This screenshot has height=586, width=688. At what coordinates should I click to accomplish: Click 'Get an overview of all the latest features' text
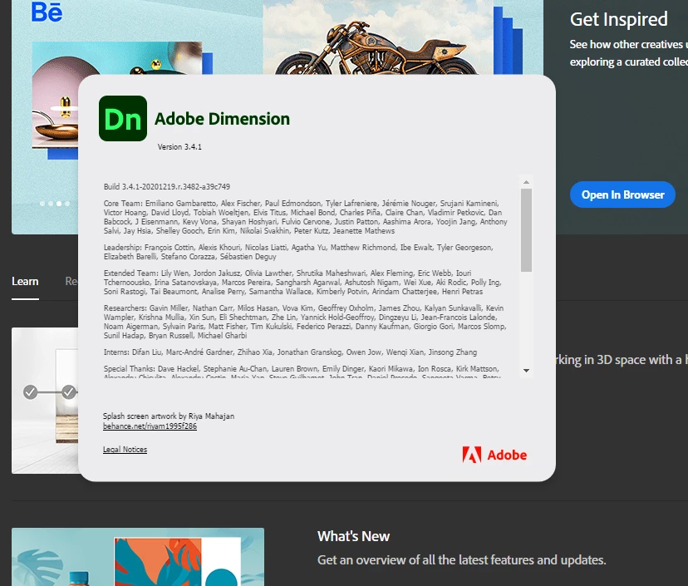[x=462, y=560]
